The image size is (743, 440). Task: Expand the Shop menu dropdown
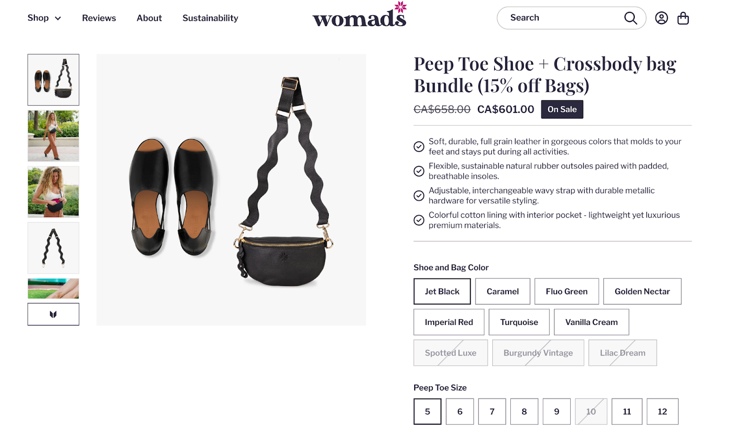(x=44, y=18)
